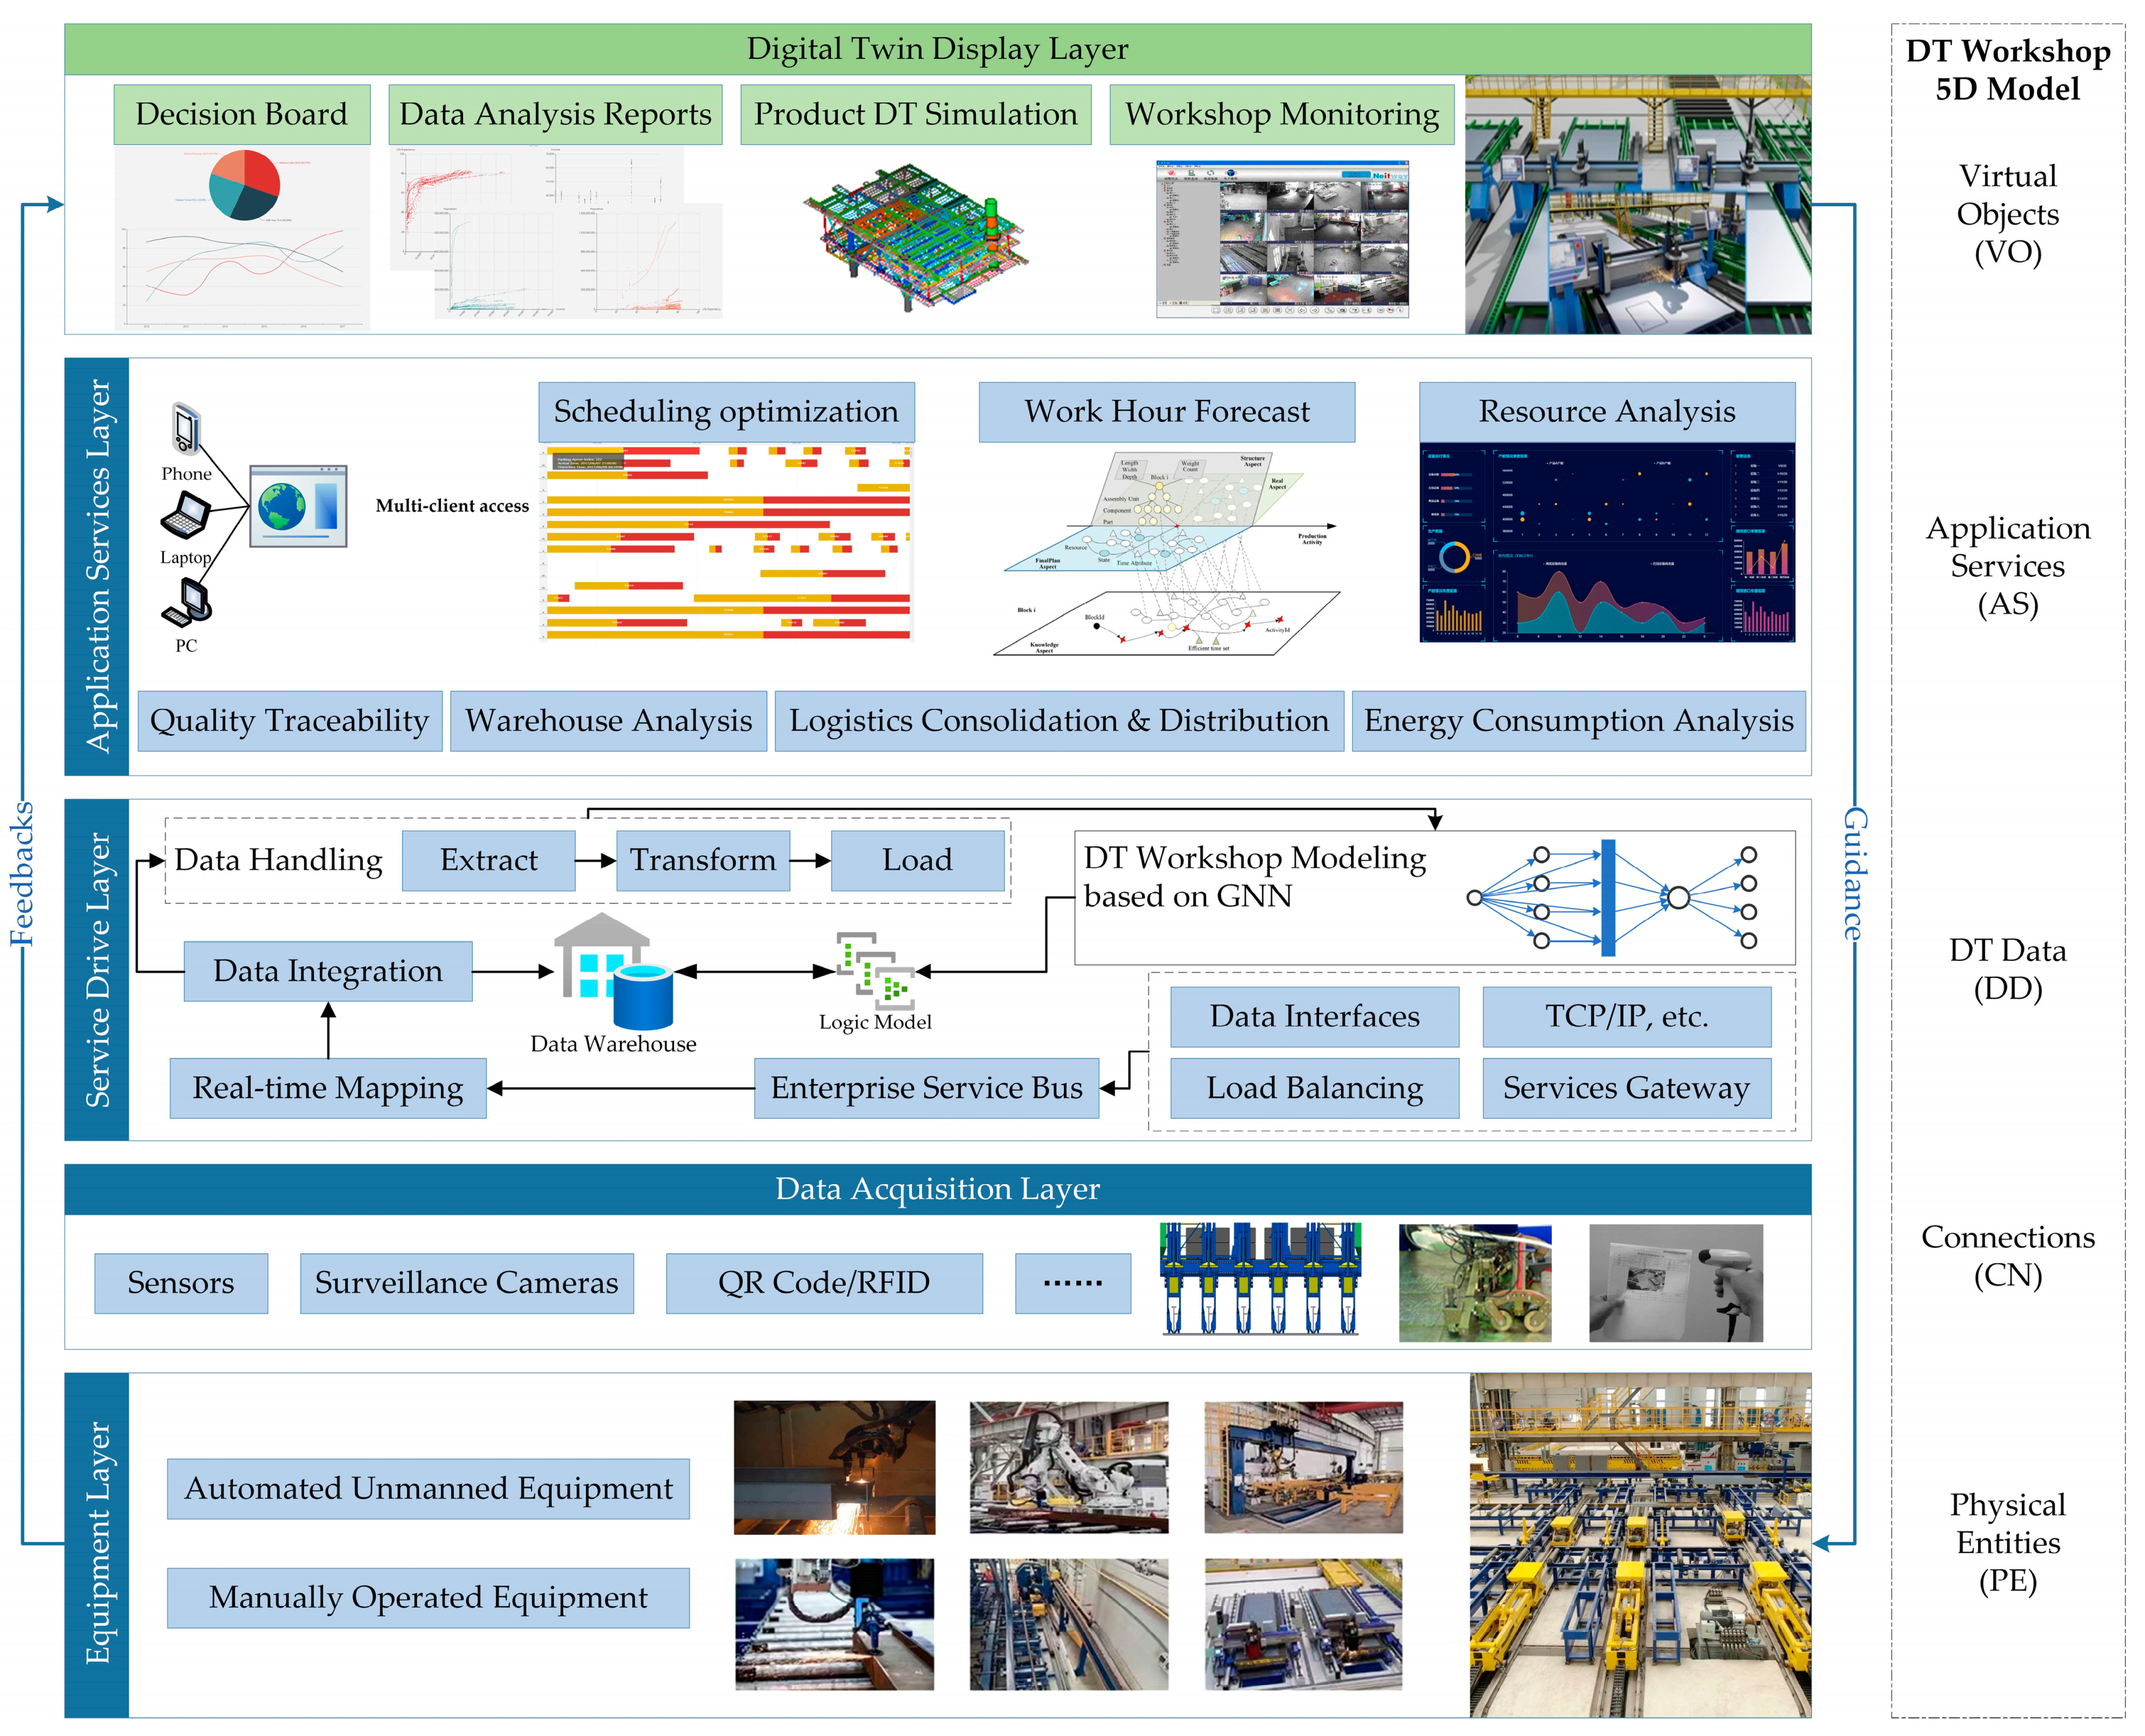Click the Scheduling optimization box

pyautogui.click(x=726, y=411)
